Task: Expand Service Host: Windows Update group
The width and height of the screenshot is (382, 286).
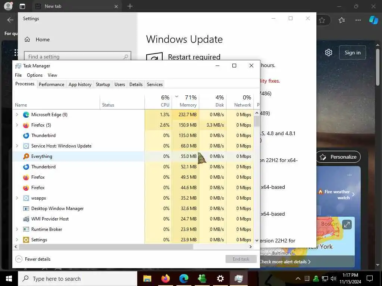Action: [x=17, y=146]
